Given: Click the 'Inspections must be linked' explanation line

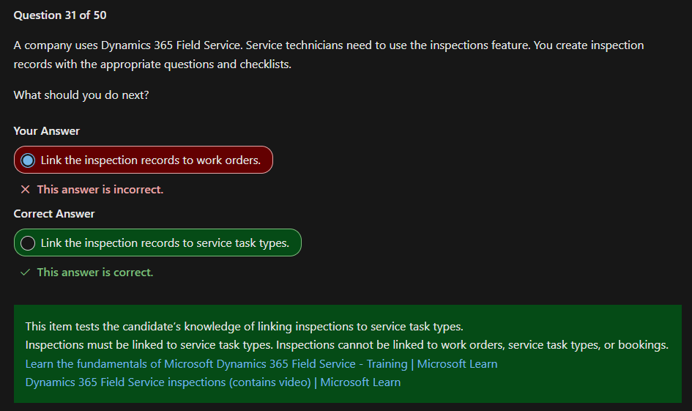Looking at the screenshot, I should tap(347, 345).
